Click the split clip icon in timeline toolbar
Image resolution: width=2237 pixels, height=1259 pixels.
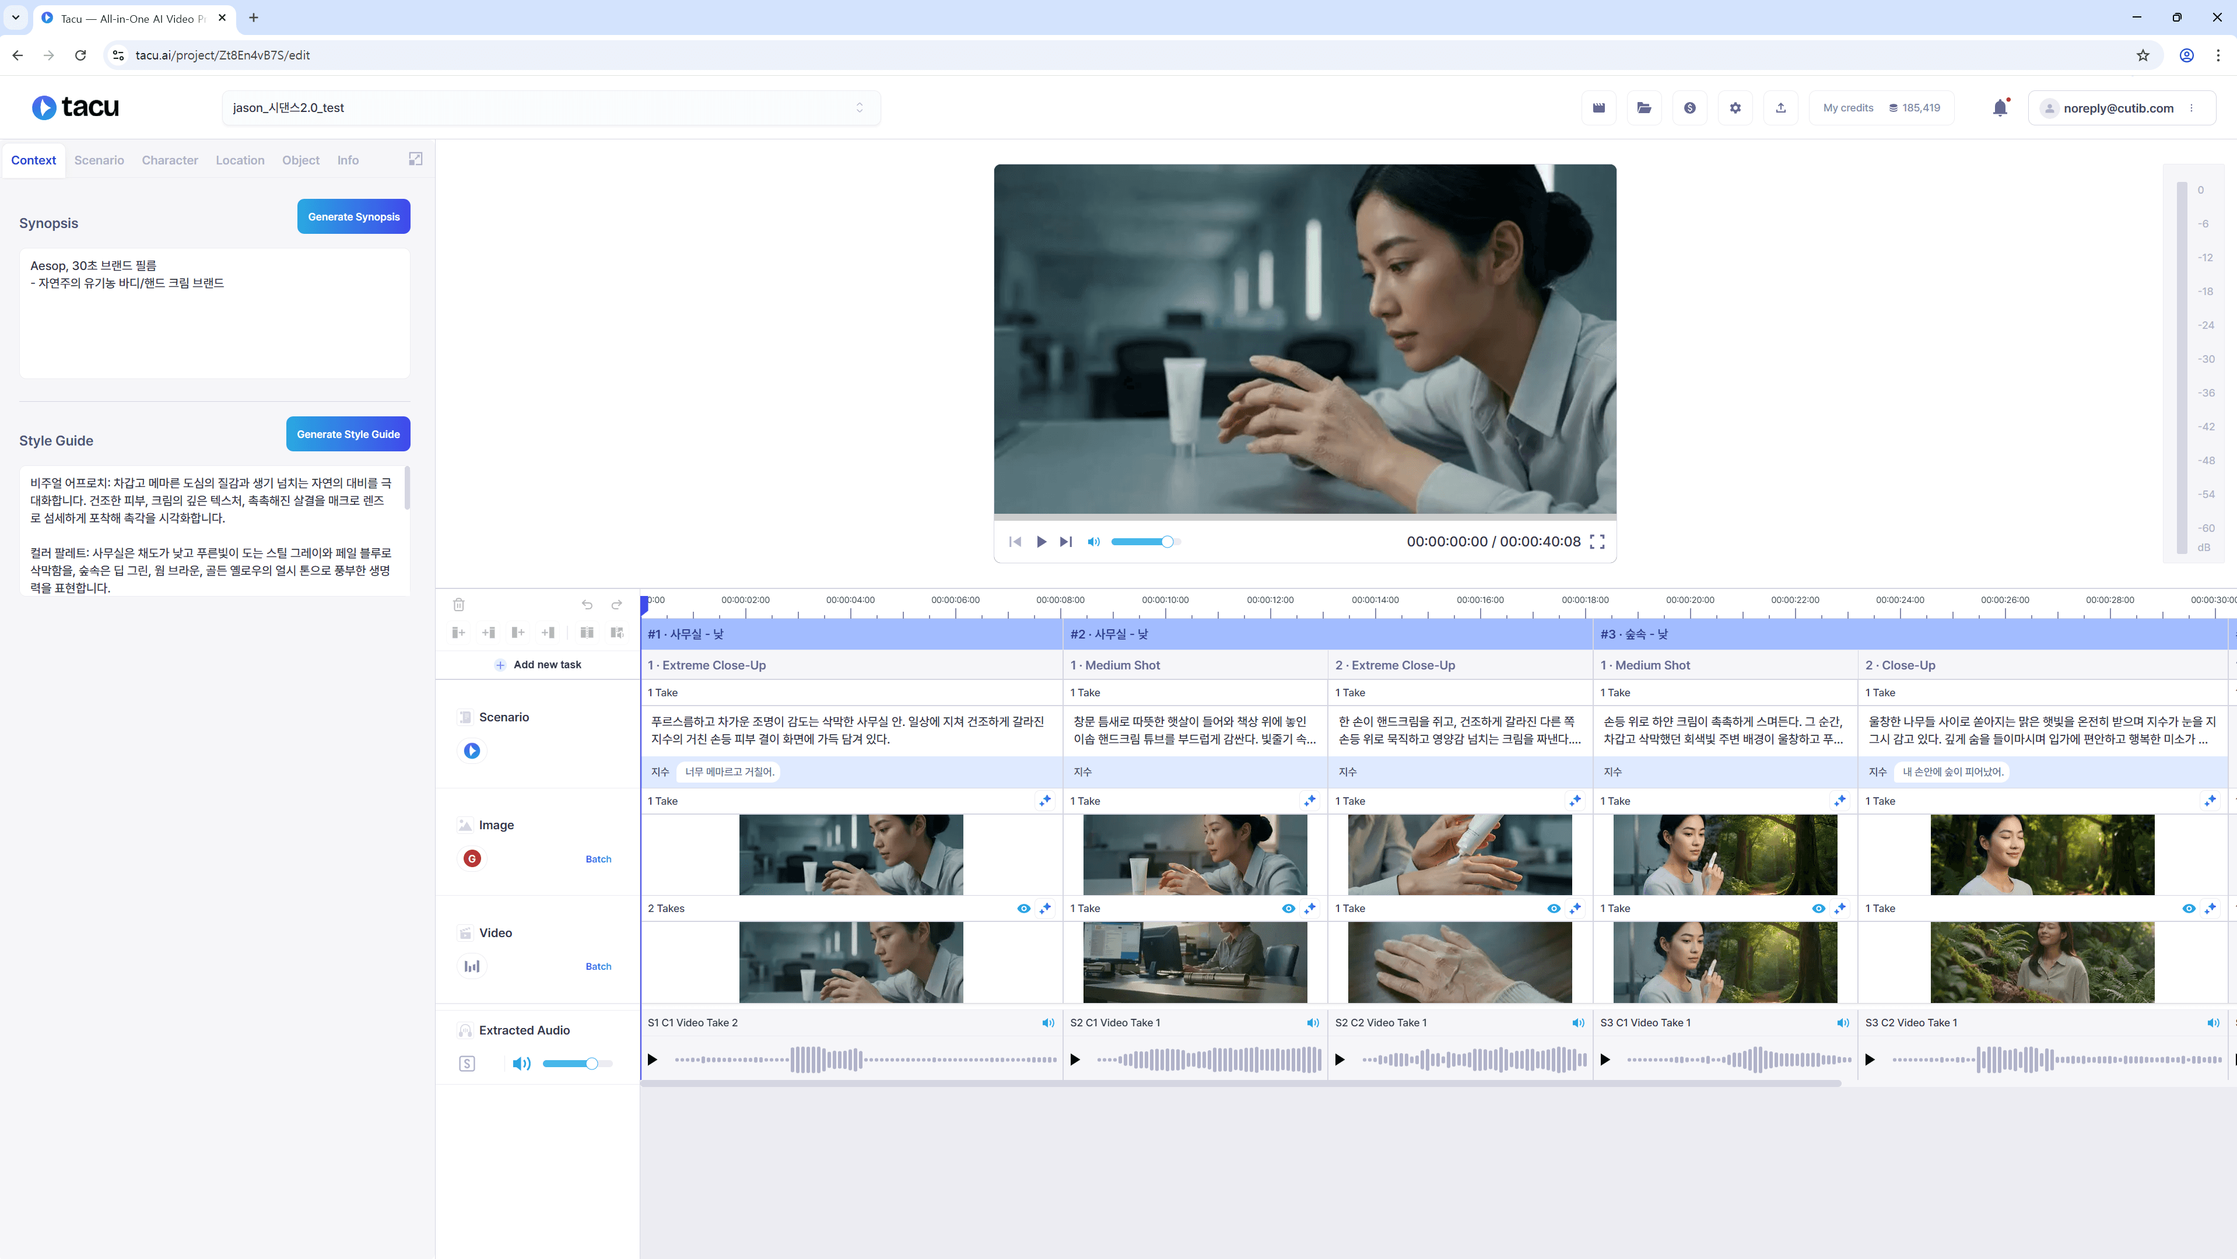(x=587, y=632)
